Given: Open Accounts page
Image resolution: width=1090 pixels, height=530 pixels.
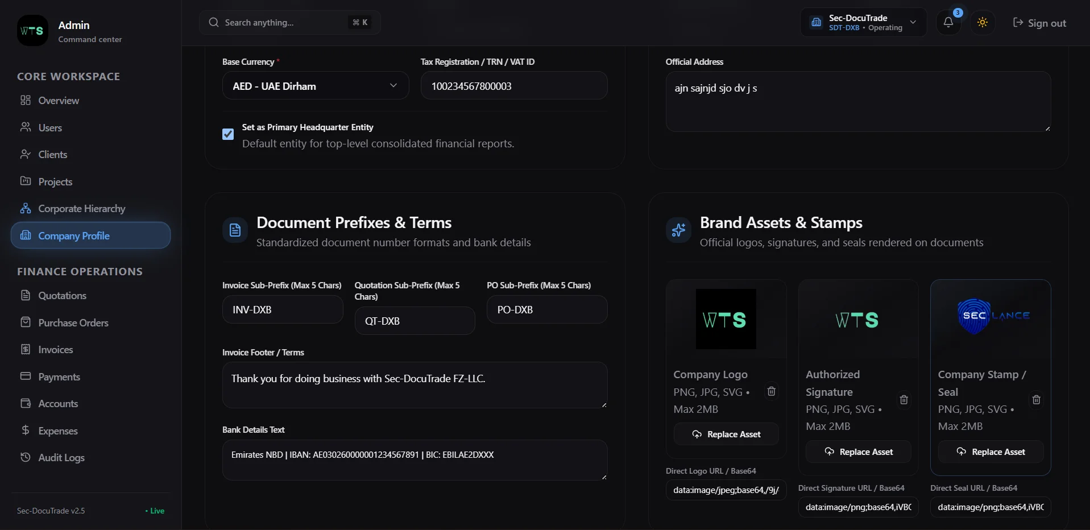Looking at the screenshot, I should click(x=91, y=404).
